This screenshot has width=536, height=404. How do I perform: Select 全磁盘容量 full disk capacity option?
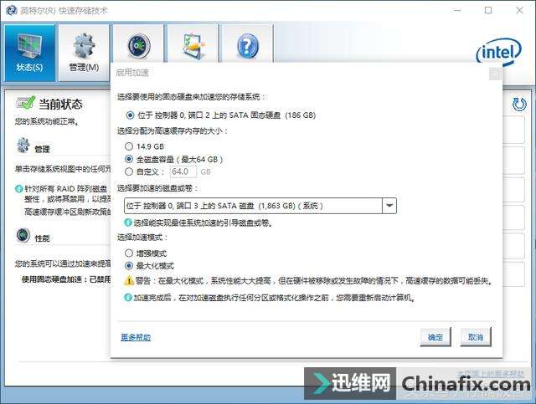tap(129, 159)
